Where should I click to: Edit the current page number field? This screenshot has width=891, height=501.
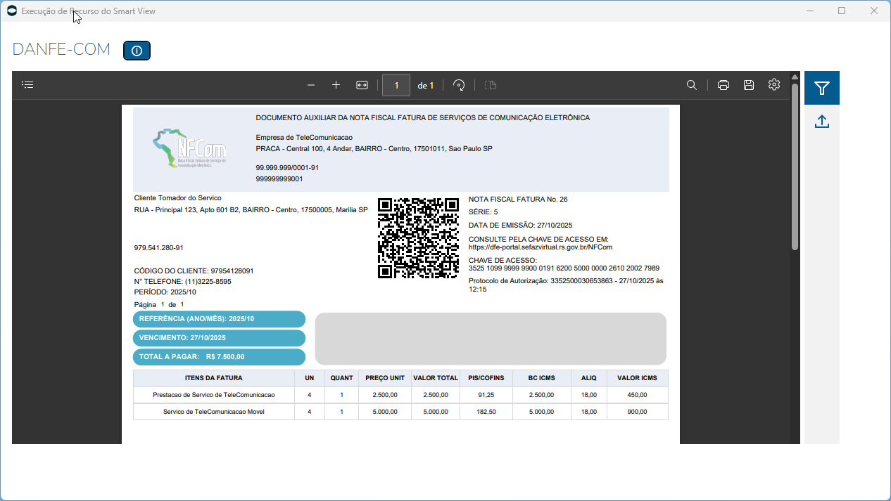pyautogui.click(x=396, y=85)
